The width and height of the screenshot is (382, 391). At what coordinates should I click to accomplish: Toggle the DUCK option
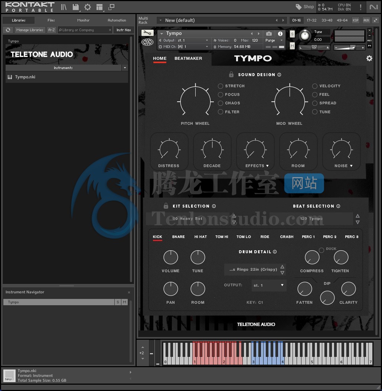point(321,250)
